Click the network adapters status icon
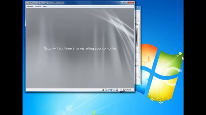The height and width of the screenshot is (115, 206). [111, 90]
